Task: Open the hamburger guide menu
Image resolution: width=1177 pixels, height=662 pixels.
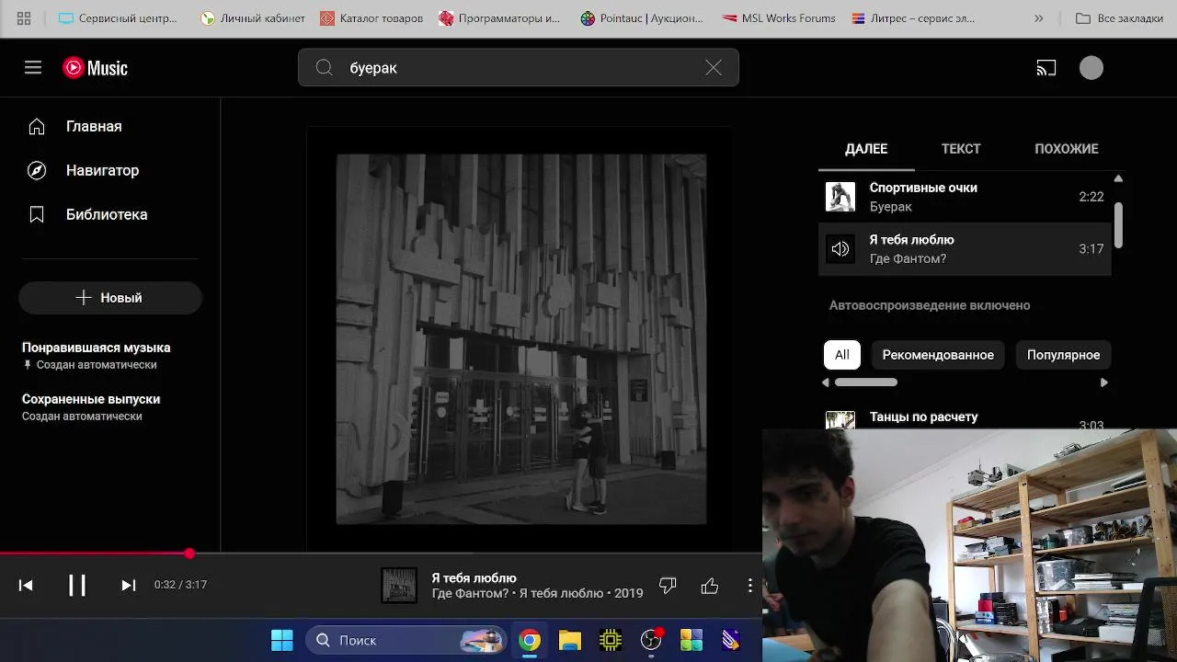Action: [33, 68]
